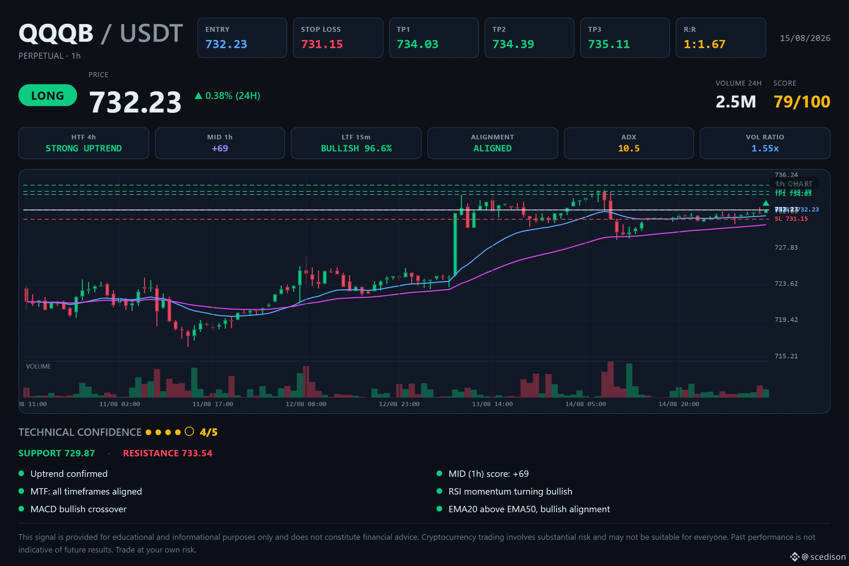Click the VOLUME label in the chart
The height and width of the screenshot is (566, 849).
tap(39, 366)
